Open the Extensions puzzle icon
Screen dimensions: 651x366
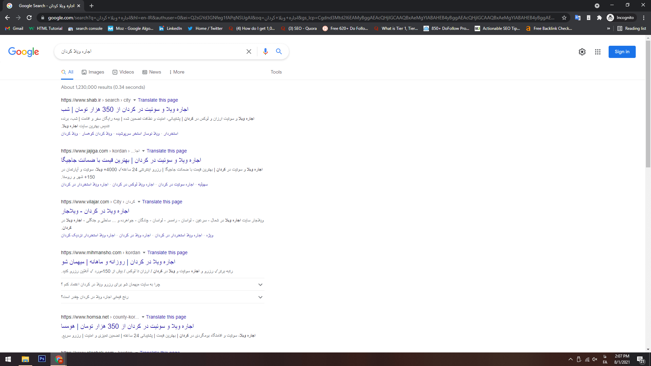coord(599,18)
